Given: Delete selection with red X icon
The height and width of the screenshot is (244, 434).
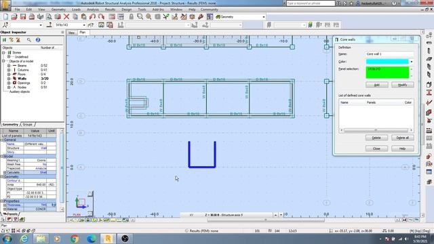Looking at the screenshot, I should click(66, 17).
